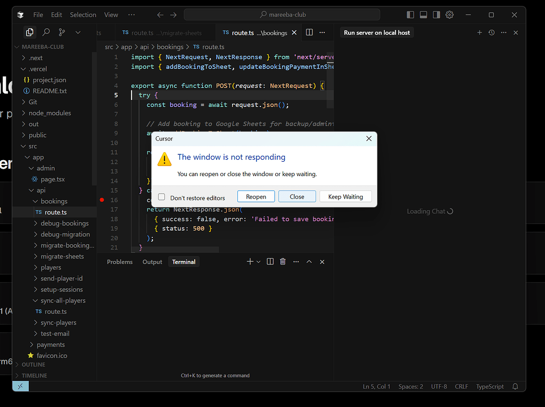545x407 pixels.
Task: Split the editor using the layout icon near tabs
Action: [x=309, y=32]
